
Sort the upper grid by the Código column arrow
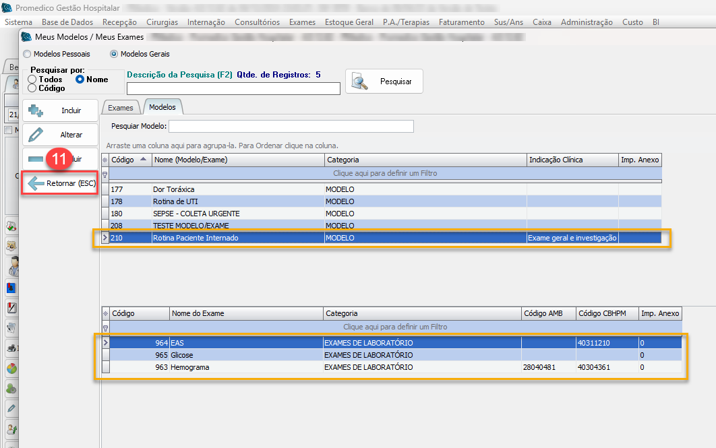pyautogui.click(x=142, y=160)
